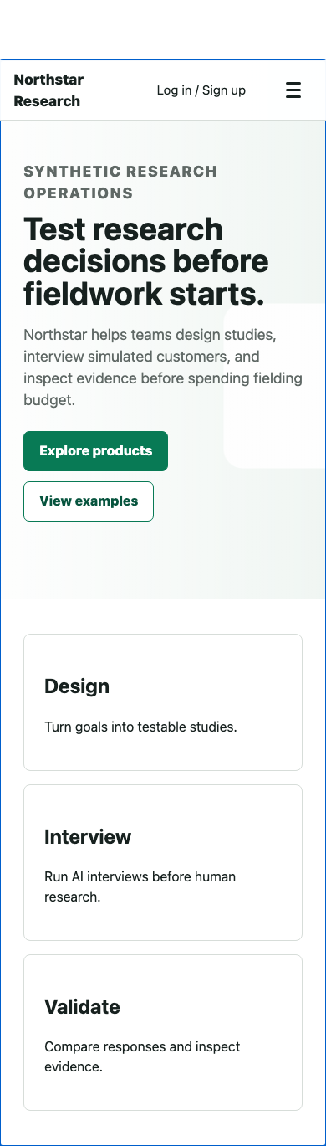This screenshot has height=1146, width=326.
Task: Select the Validate card heading
Action: (x=82, y=1007)
